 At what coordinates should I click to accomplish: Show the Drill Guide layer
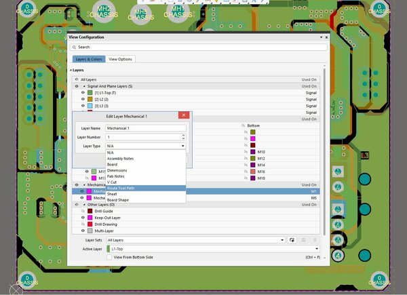(83, 211)
